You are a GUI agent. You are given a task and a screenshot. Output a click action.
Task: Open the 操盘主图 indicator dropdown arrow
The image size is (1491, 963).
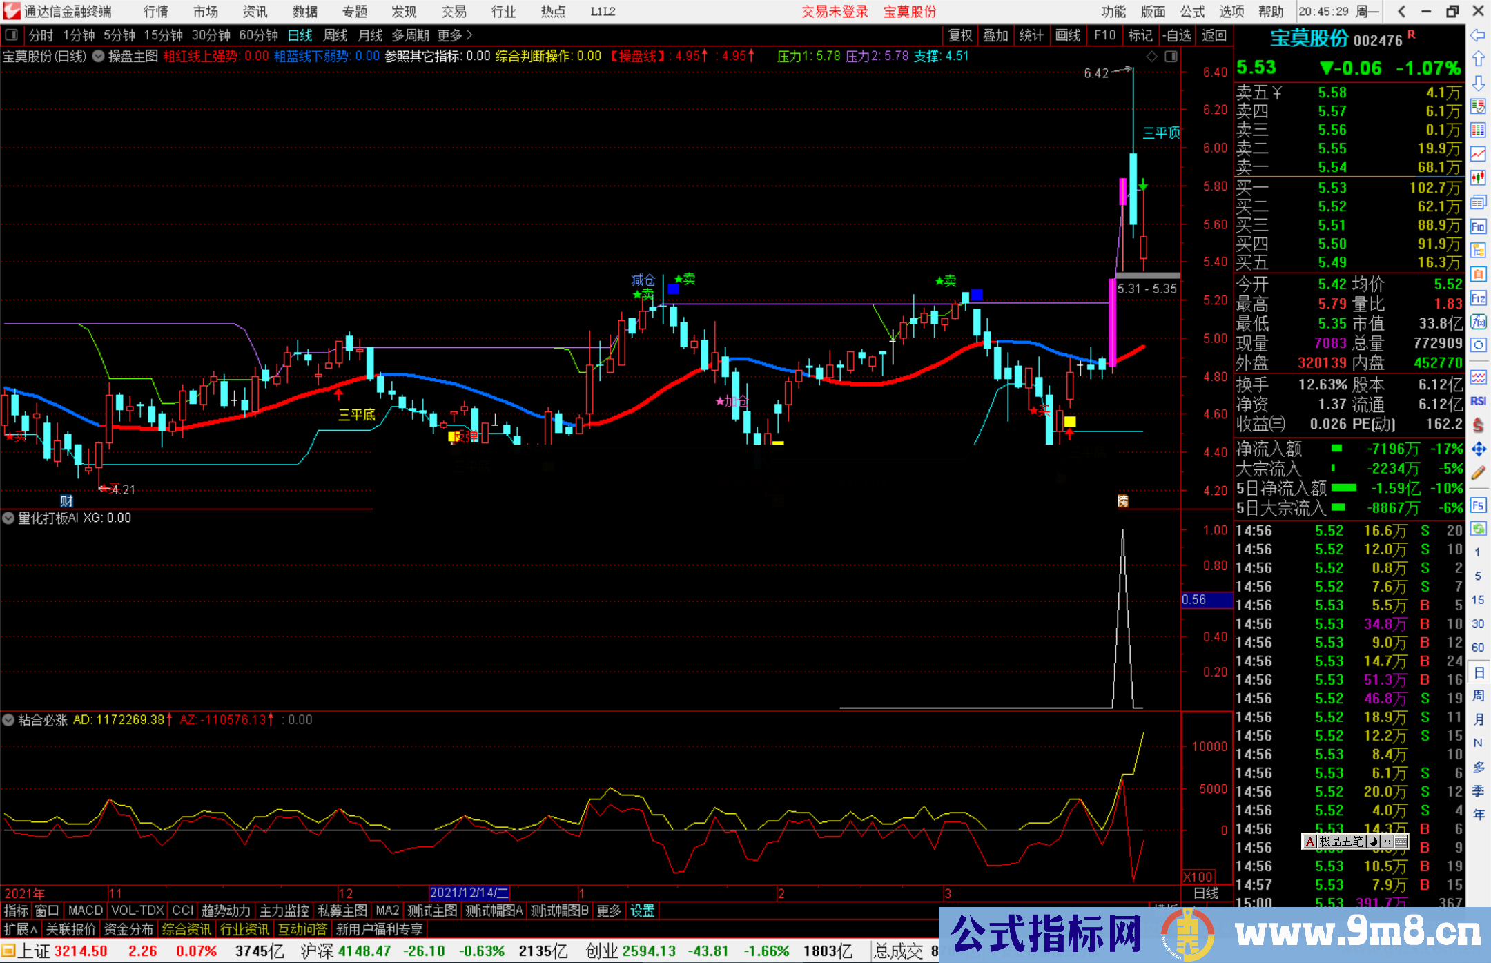click(x=99, y=57)
